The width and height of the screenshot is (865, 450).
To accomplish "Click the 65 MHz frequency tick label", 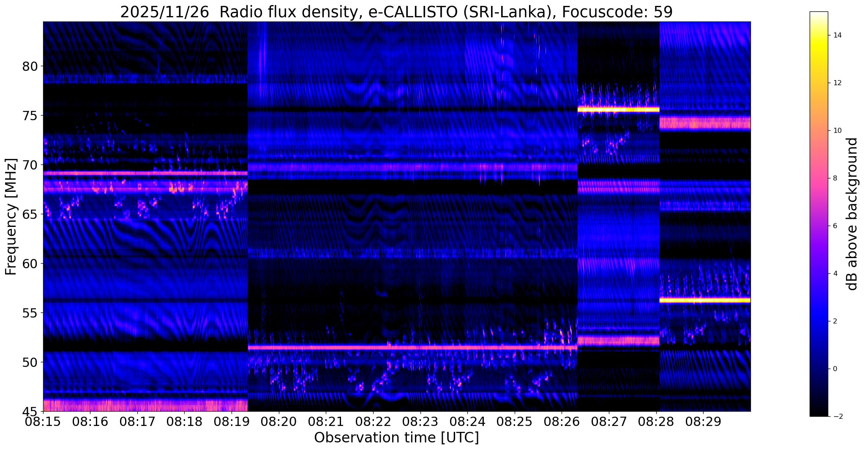I will pos(30,214).
